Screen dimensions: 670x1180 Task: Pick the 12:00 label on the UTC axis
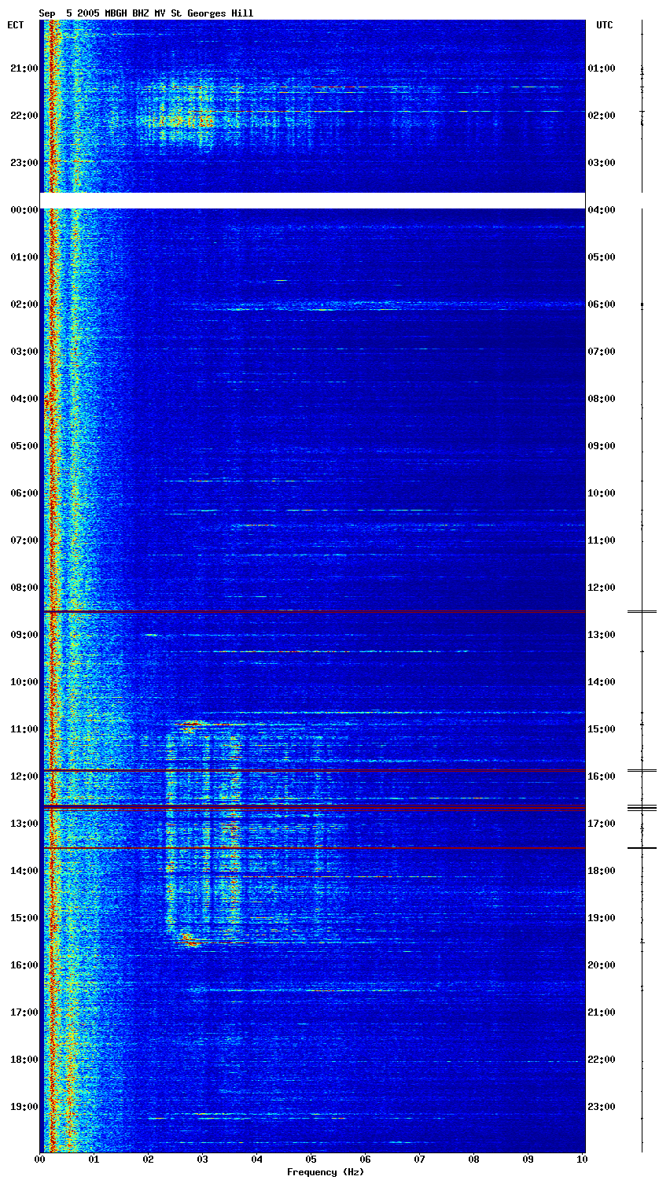(602, 588)
